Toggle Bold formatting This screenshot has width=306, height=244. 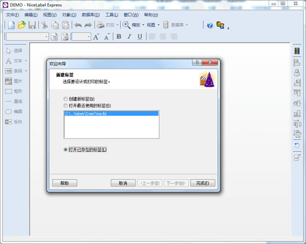pos(119,37)
